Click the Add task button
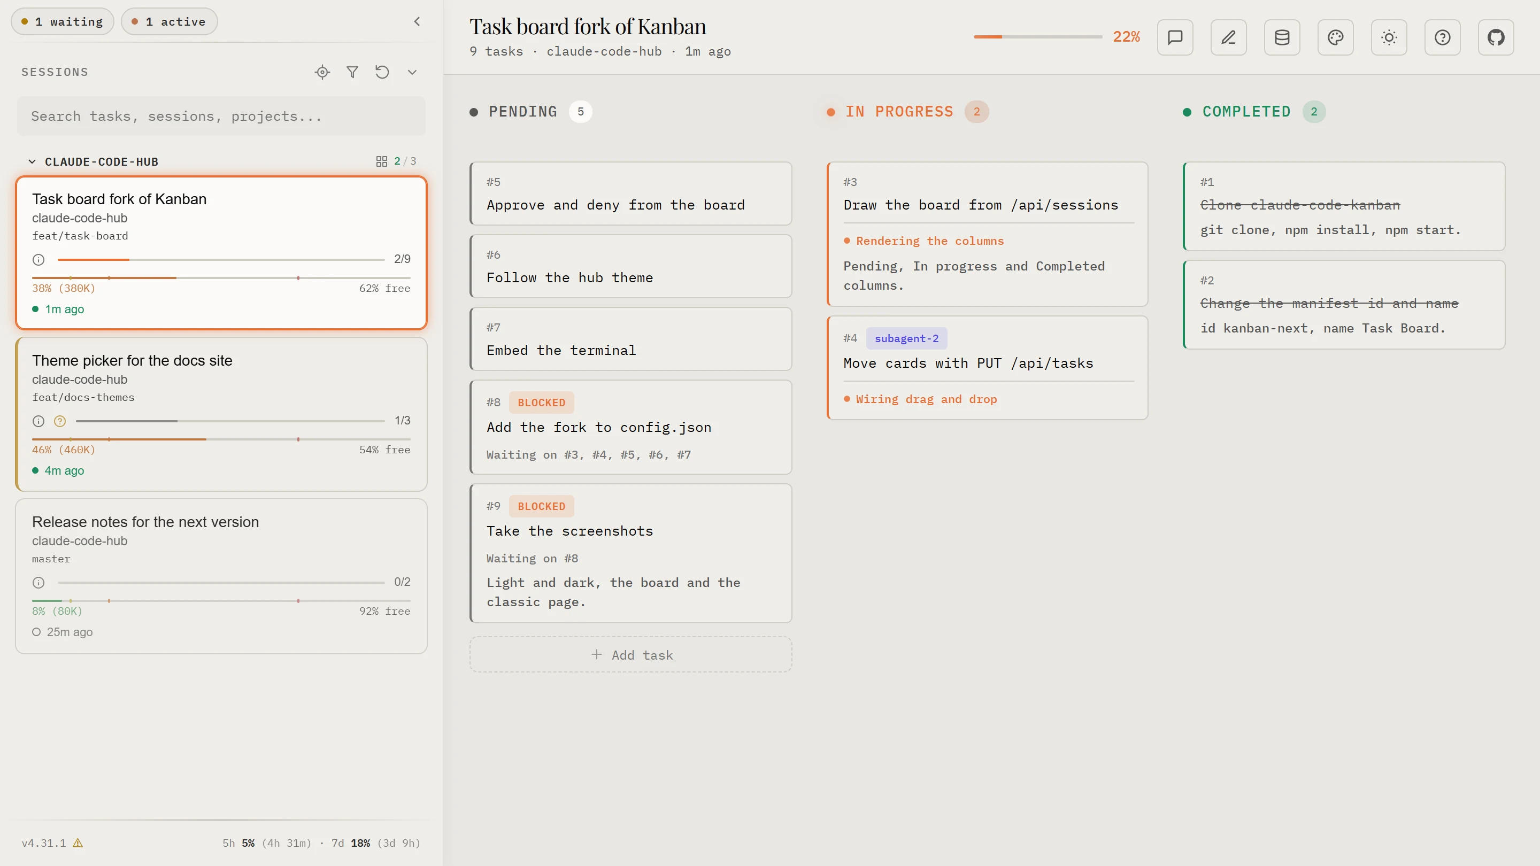The height and width of the screenshot is (866, 1540). [x=631, y=654]
